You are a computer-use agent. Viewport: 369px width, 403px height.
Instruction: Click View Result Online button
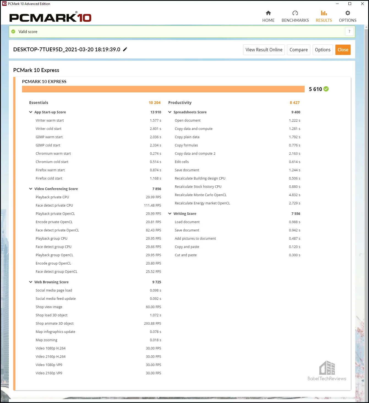(x=264, y=50)
